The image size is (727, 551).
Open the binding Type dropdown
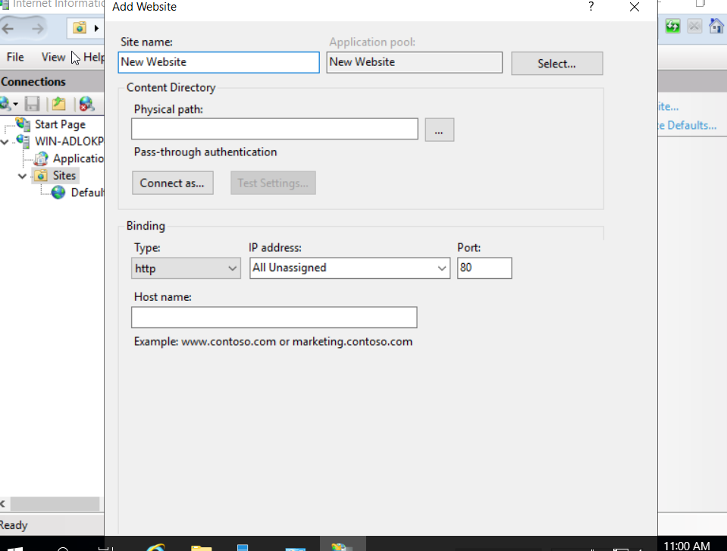186,268
